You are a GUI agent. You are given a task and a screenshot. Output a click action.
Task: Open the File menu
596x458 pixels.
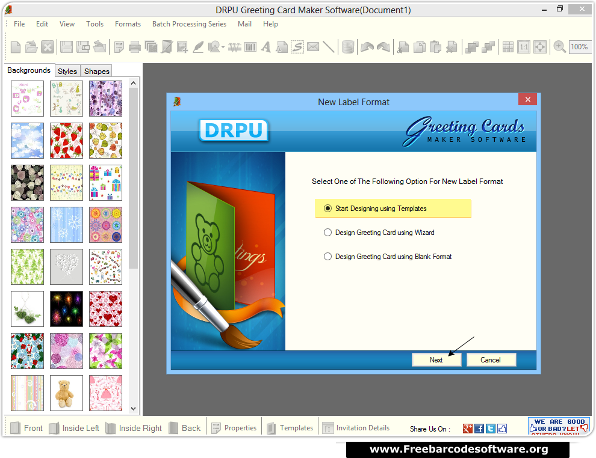coord(19,24)
